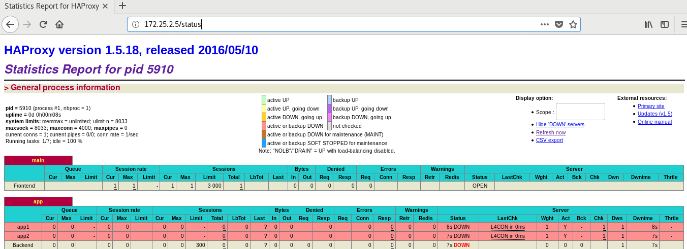Screen dimensions: 687x249
Task: Click the Dwntme header in app table
Action: 642,218
